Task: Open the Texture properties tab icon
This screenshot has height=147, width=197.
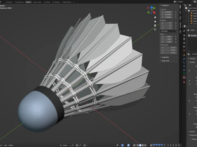Action: coord(184,82)
